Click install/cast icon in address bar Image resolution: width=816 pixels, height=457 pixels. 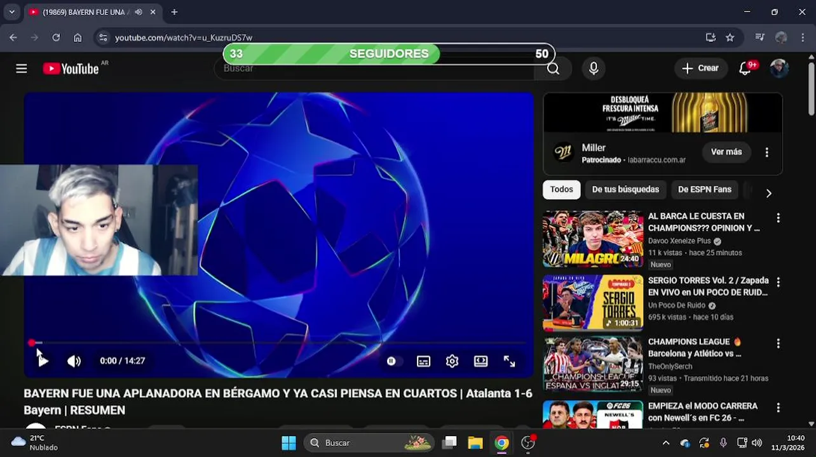(x=711, y=37)
